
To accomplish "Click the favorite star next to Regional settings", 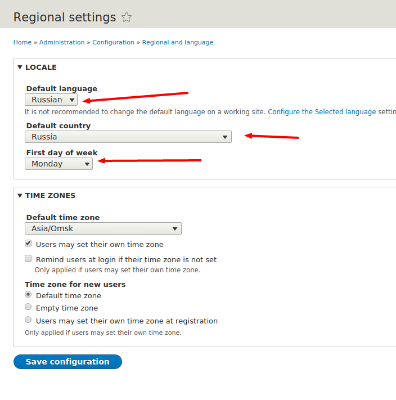I will (x=127, y=17).
